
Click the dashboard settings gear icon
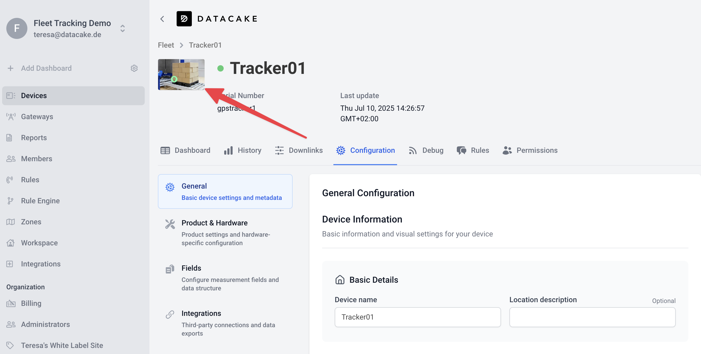click(x=134, y=68)
